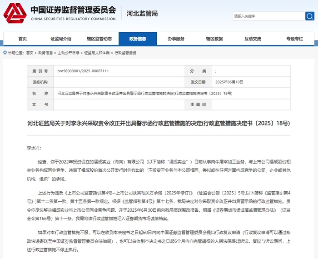Click the salutation 李永兴: line
This screenshot has height=259, width=318.
[x=34, y=148]
